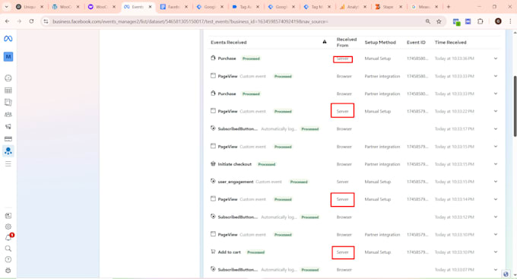Open the browser tab search dropdown arrow
Screen dimensions: 517x279
pos(6,7)
